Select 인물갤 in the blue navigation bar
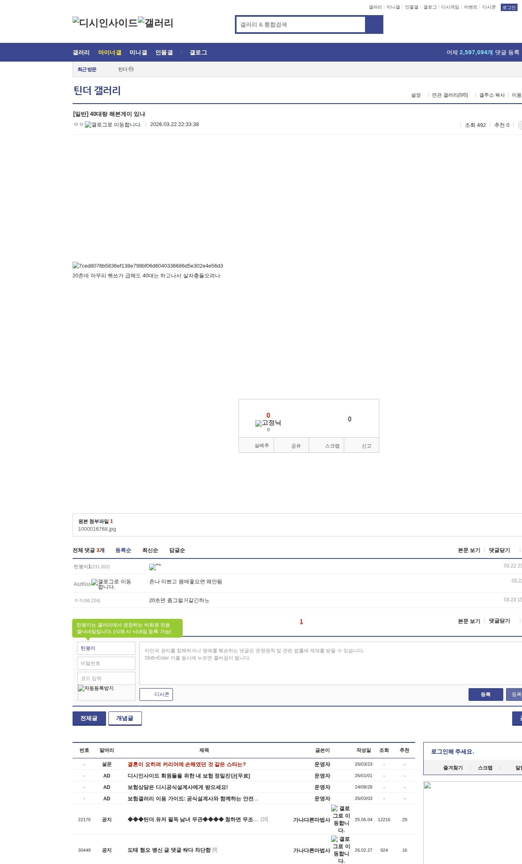Image resolution: width=522 pixels, height=864 pixels. pos(164,53)
